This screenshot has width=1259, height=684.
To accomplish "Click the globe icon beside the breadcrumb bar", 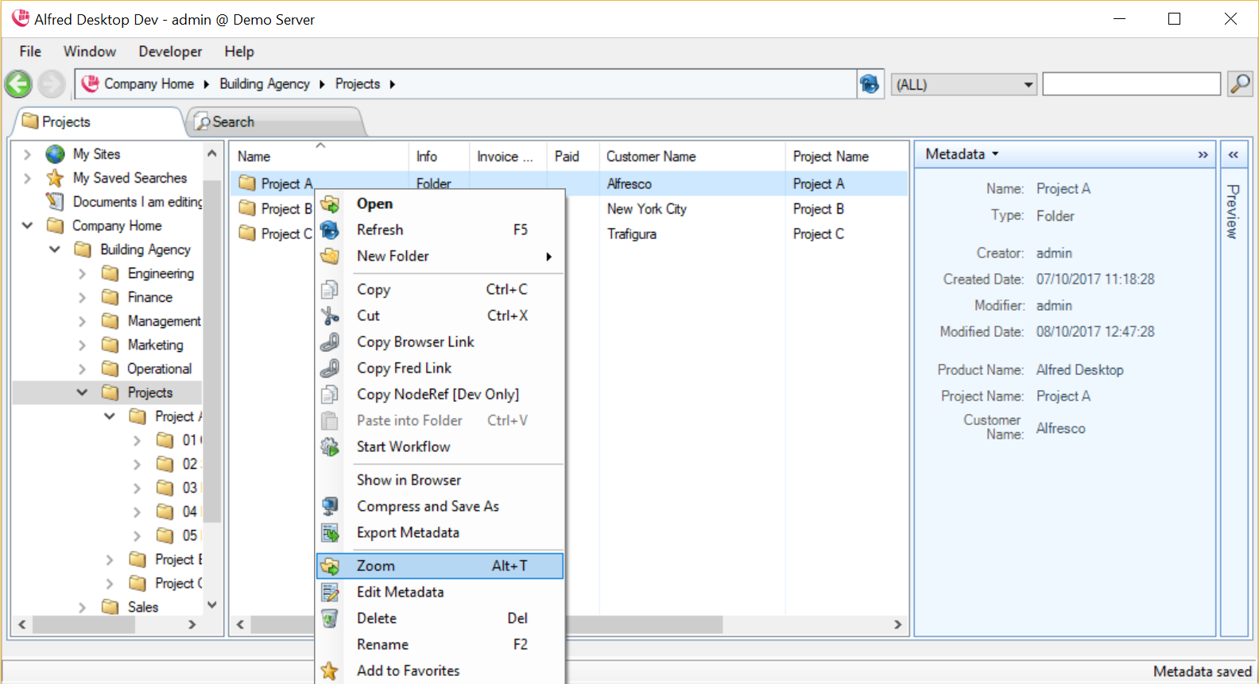I will coord(870,83).
